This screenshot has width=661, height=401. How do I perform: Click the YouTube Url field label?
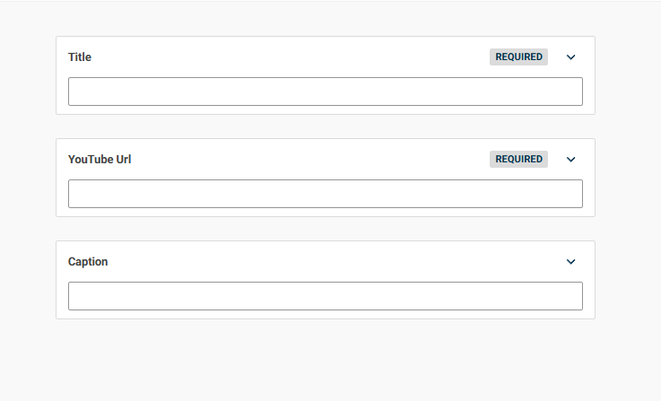[100, 160]
